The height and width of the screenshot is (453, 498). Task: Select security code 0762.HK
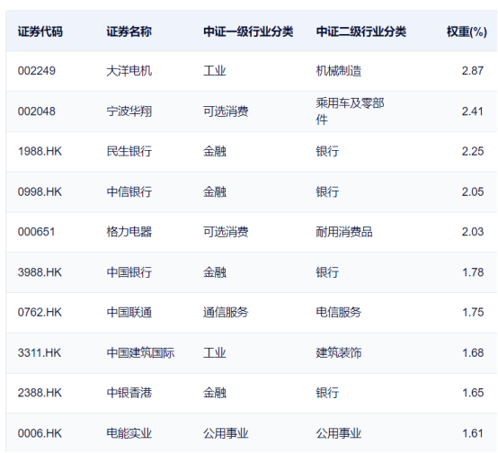[x=40, y=312]
